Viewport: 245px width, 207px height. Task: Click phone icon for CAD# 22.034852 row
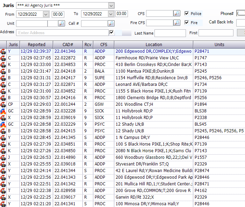click(x=3, y=91)
